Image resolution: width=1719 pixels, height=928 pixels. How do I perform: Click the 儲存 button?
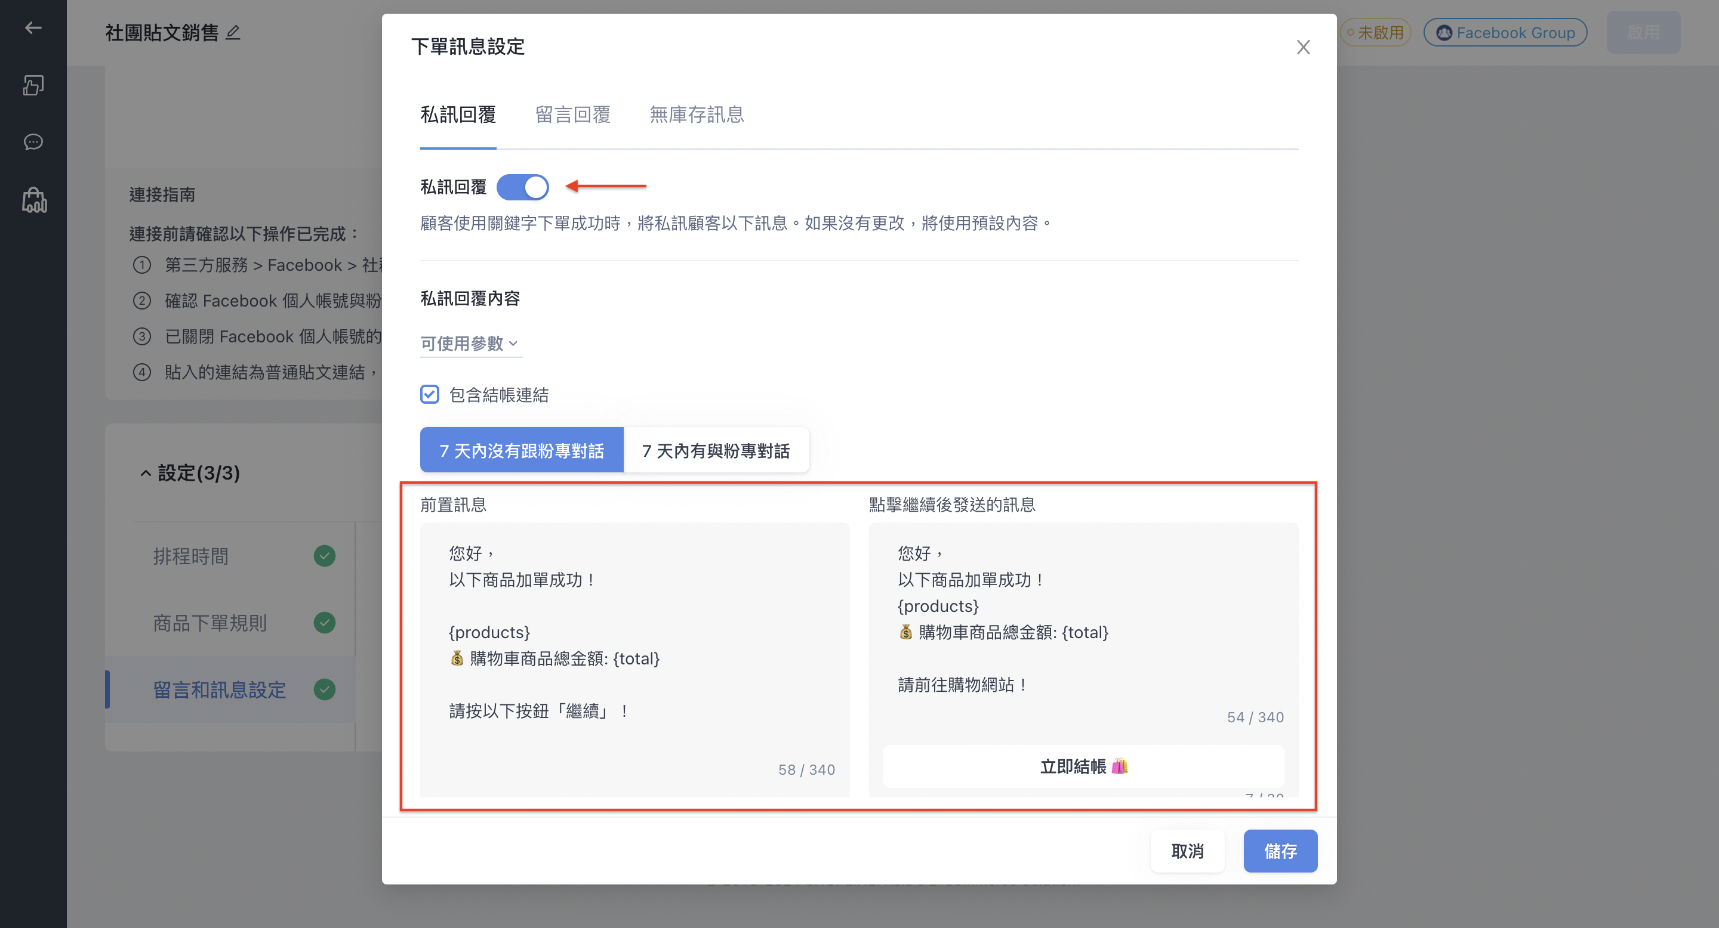(x=1280, y=850)
